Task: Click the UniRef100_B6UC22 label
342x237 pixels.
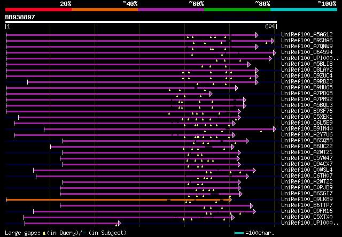Action: 307,147
